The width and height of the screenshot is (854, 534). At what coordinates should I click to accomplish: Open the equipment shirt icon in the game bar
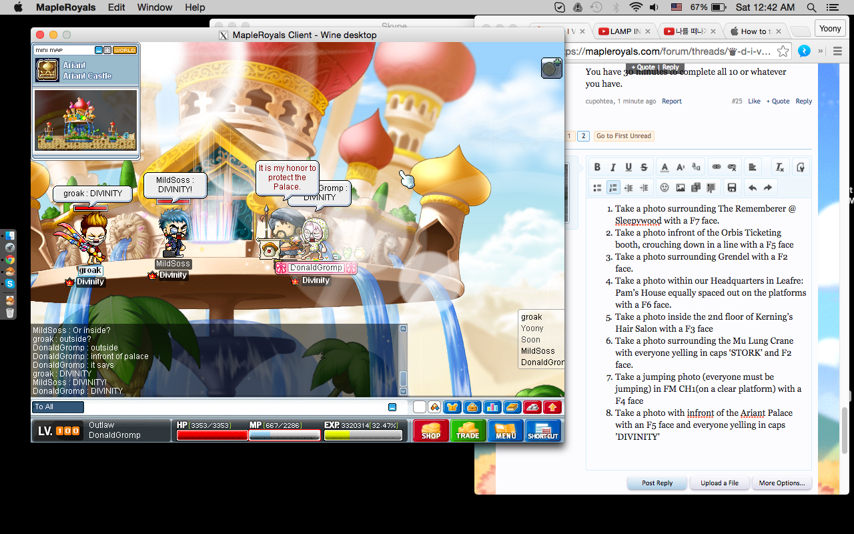click(x=452, y=407)
